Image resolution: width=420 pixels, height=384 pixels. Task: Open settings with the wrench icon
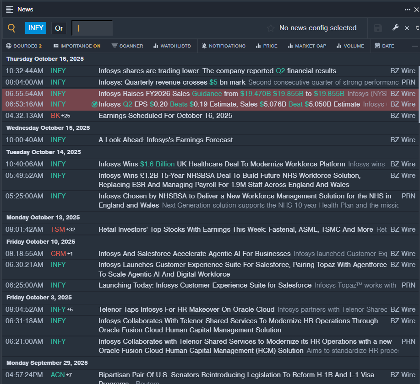(395, 28)
